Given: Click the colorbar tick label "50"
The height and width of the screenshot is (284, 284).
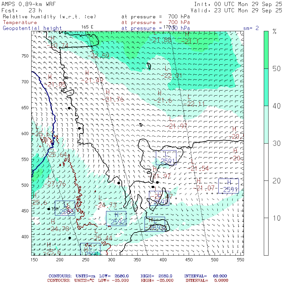Looking at the screenshot, I should click(x=276, y=69).
